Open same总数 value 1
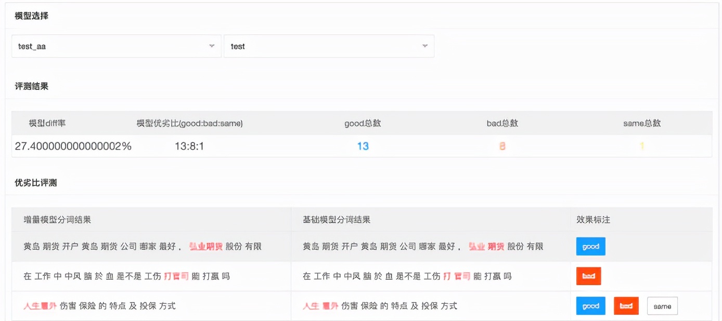 pyautogui.click(x=641, y=146)
